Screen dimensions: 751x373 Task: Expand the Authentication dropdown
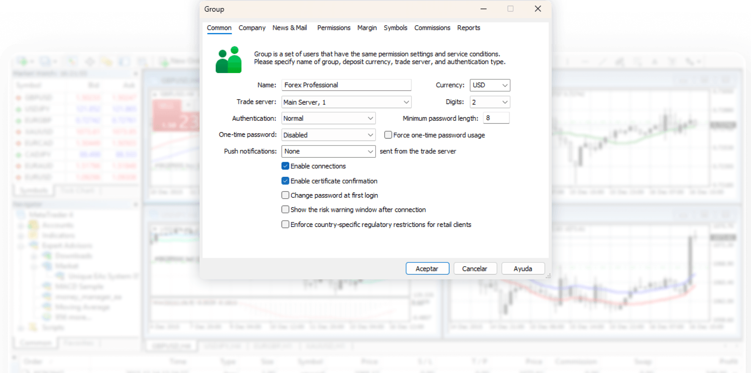[x=329, y=119]
